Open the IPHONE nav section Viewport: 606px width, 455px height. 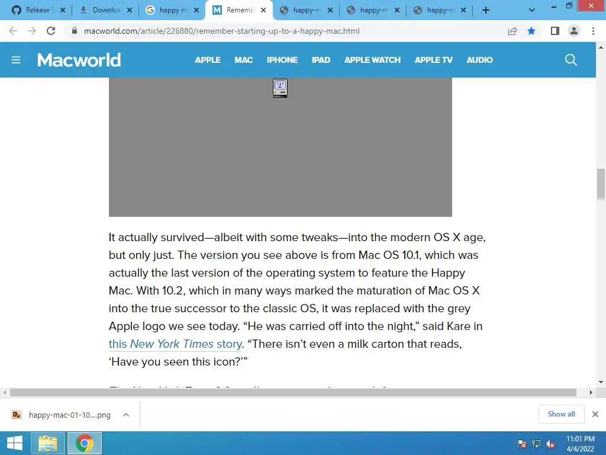click(282, 60)
